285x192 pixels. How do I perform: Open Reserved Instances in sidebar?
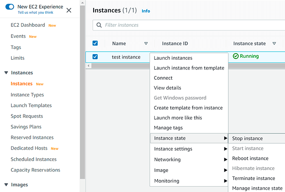[32, 137]
